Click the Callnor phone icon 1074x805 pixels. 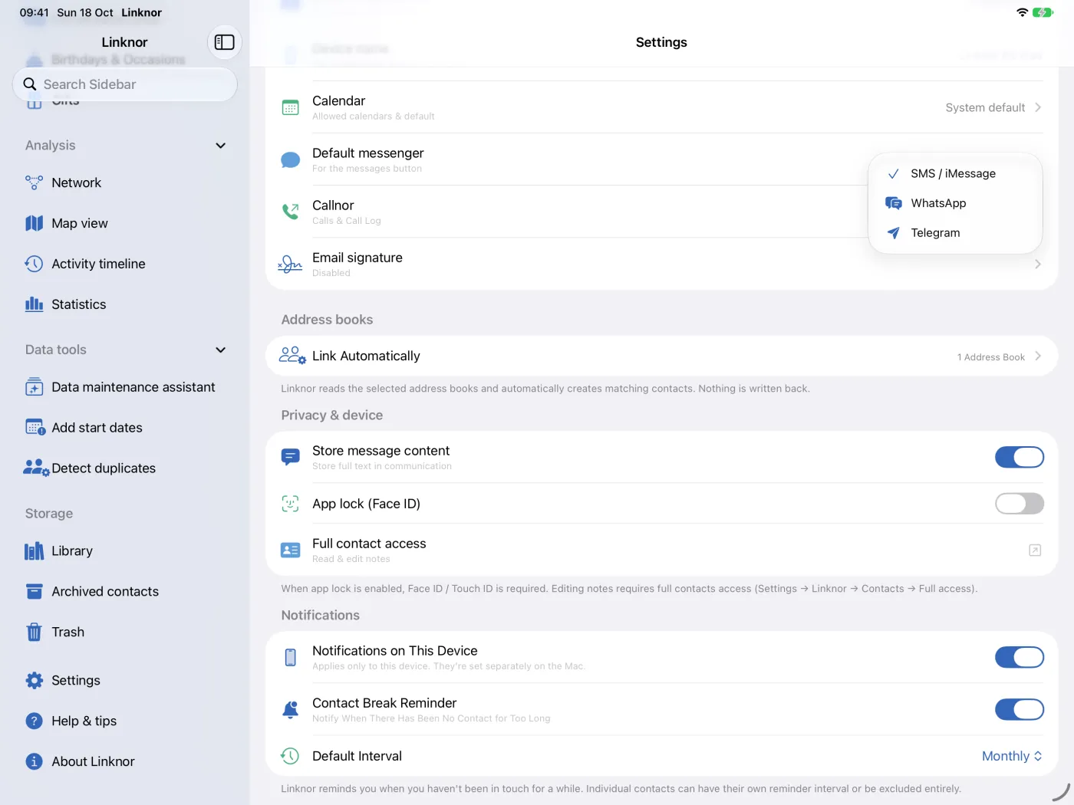290,212
